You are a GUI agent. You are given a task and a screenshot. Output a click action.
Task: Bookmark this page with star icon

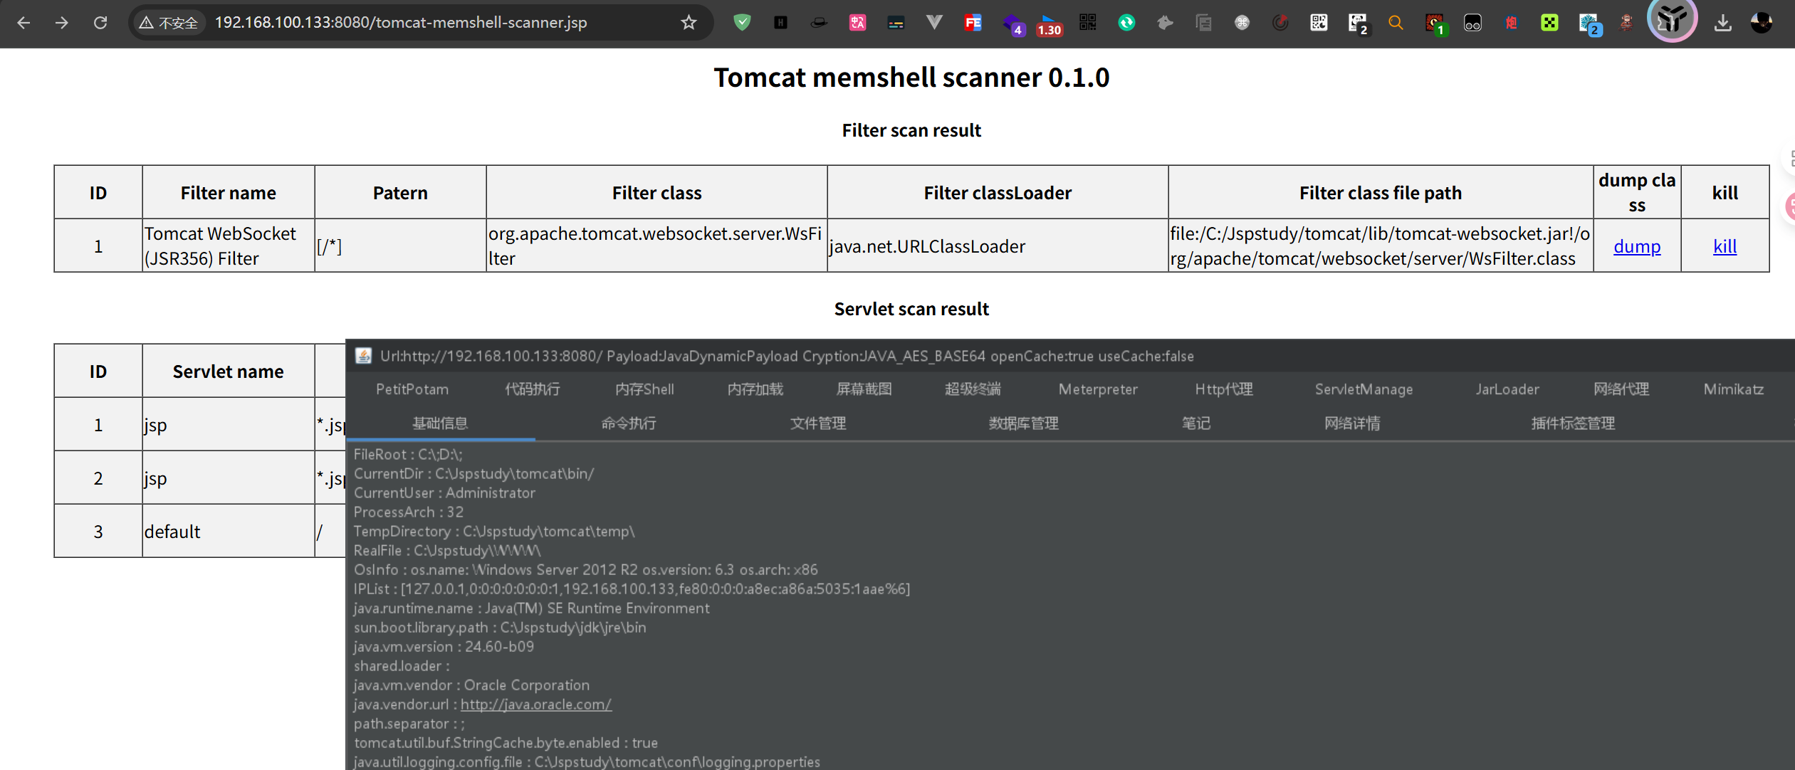coord(688,23)
